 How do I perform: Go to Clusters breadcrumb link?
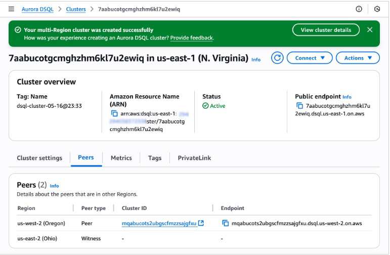pyautogui.click(x=76, y=9)
